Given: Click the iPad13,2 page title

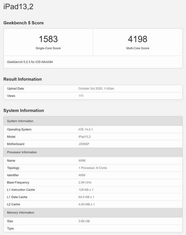Looking at the screenshot, I should point(18,7).
